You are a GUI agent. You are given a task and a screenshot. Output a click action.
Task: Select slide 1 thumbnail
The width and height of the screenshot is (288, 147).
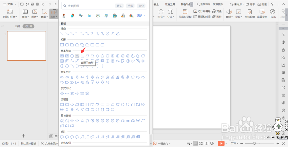click(x=26, y=46)
